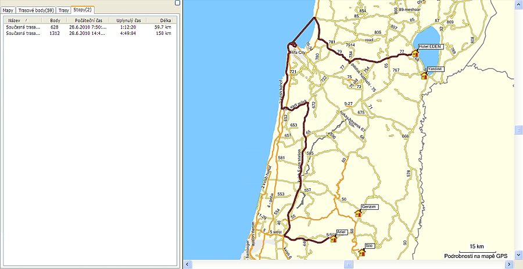Viewport: 523px width, 269px height.
Task: Click the map scroll down arrow
Action: point(518,255)
